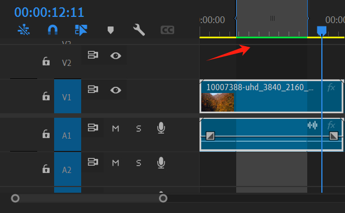The height and width of the screenshot is (213, 345).
Task: Mute track A2 with M button
Action: pyautogui.click(x=116, y=163)
